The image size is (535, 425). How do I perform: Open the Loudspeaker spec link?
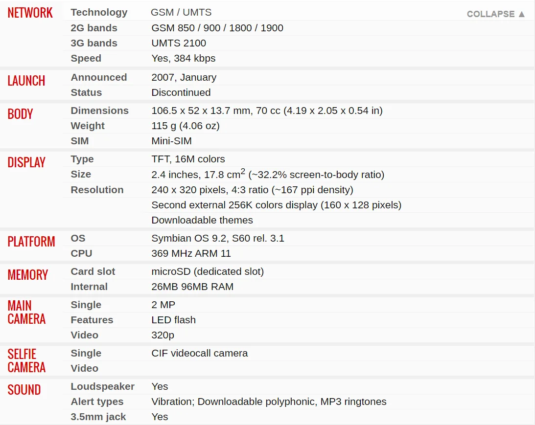click(x=102, y=386)
